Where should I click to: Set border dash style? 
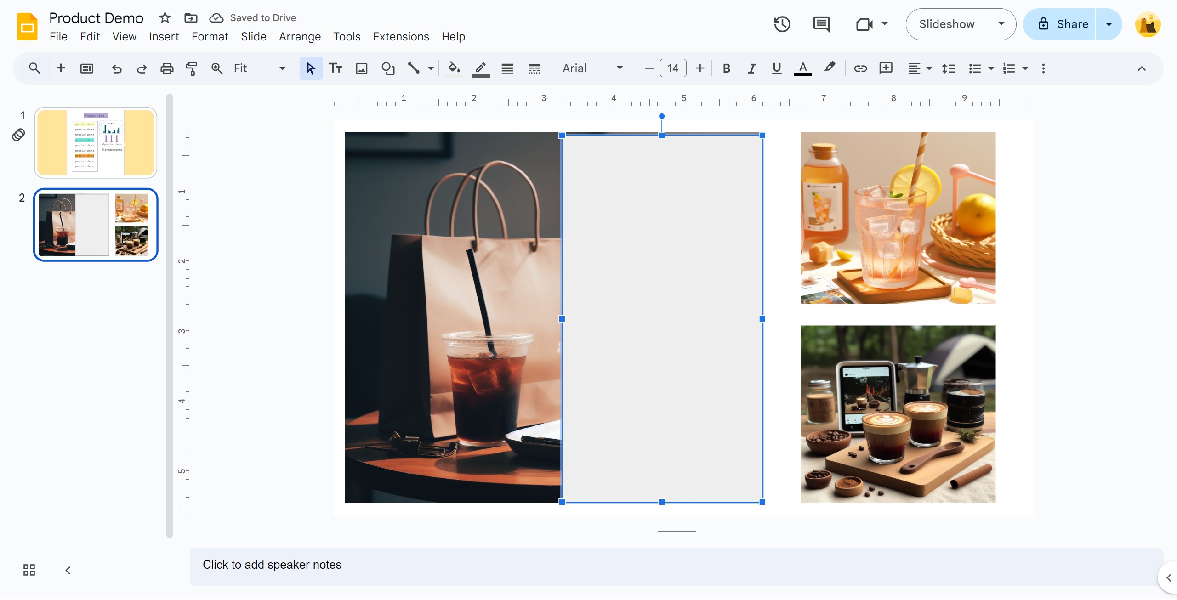pyautogui.click(x=534, y=68)
